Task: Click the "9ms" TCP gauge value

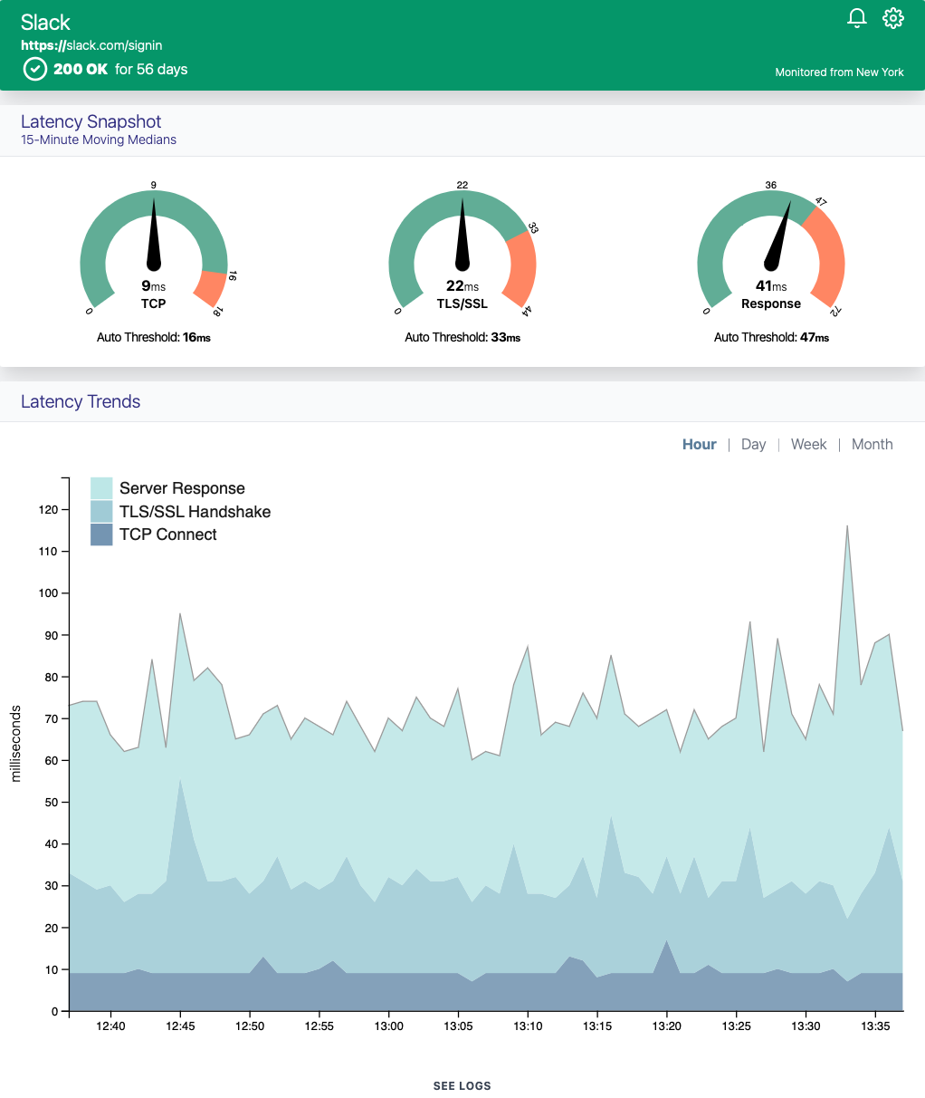Action: click(x=154, y=285)
